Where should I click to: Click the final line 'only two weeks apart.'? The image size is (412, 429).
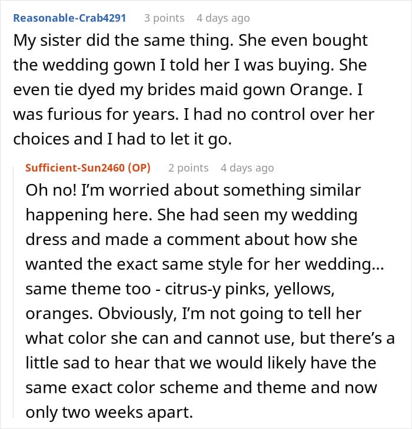coord(109,413)
